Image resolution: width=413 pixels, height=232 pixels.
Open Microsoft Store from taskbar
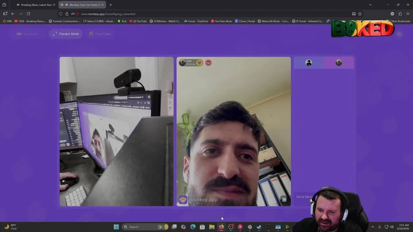point(202,227)
